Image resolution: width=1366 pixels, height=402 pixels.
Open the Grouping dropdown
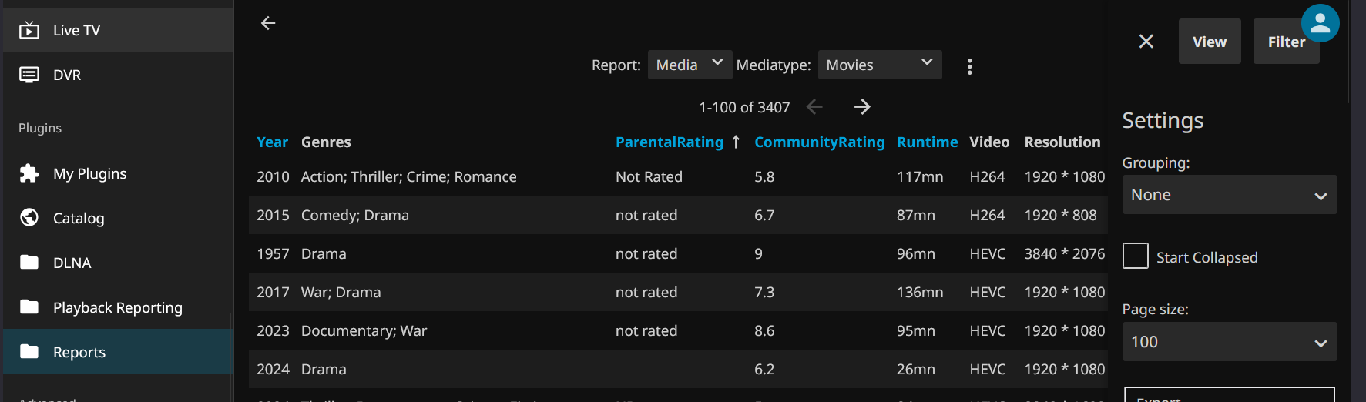(x=1229, y=195)
